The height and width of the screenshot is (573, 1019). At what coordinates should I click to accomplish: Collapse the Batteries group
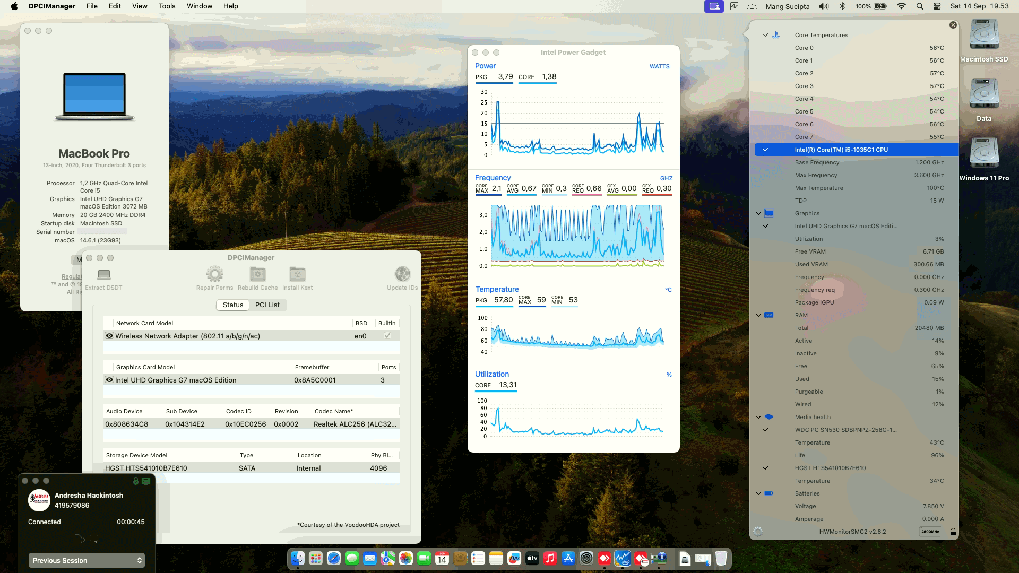tap(758, 493)
